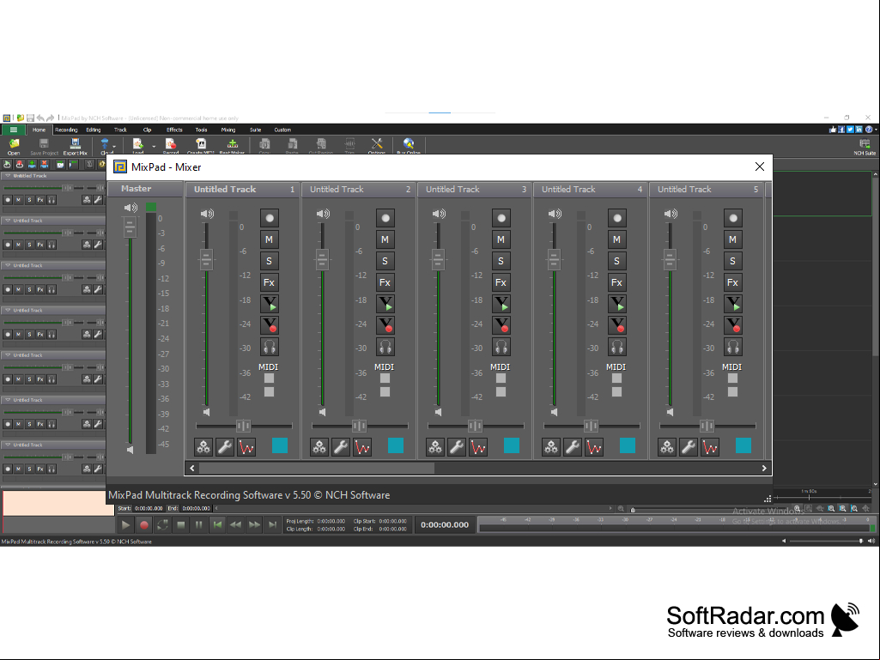
Task: Open the dropdown arrow beside the help icon
Action: click(876, 130)
